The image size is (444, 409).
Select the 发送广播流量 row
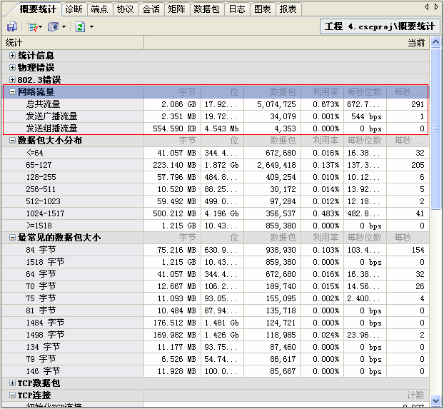click(215, 116)
